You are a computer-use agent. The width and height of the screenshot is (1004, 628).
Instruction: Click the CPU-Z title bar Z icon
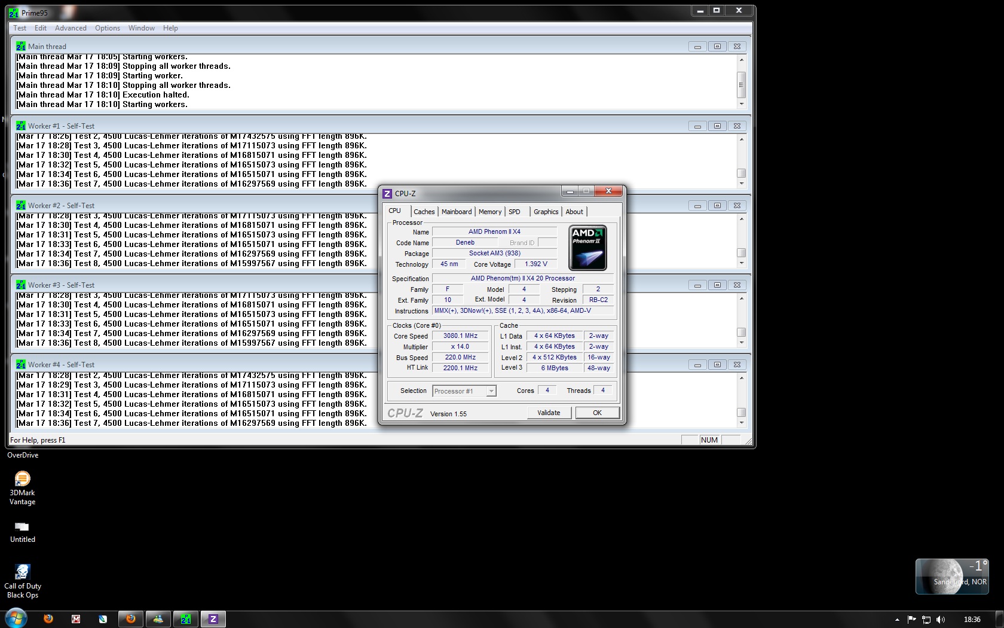[387, 193]
